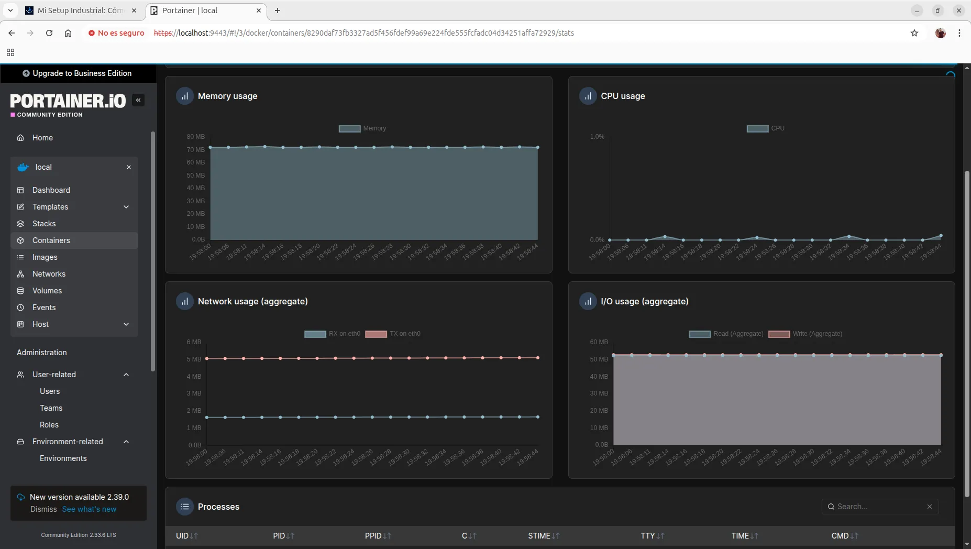Expand the Templates submenu chevron
The width and height of the screenshot is (971, 549).
coord(126,207)
